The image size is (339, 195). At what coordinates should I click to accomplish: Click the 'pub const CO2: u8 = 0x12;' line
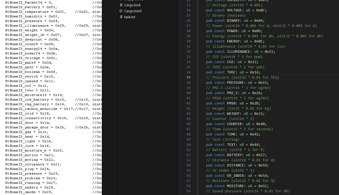[232, 62]
